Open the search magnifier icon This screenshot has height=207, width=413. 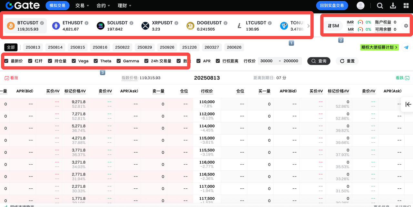point(380,5)
